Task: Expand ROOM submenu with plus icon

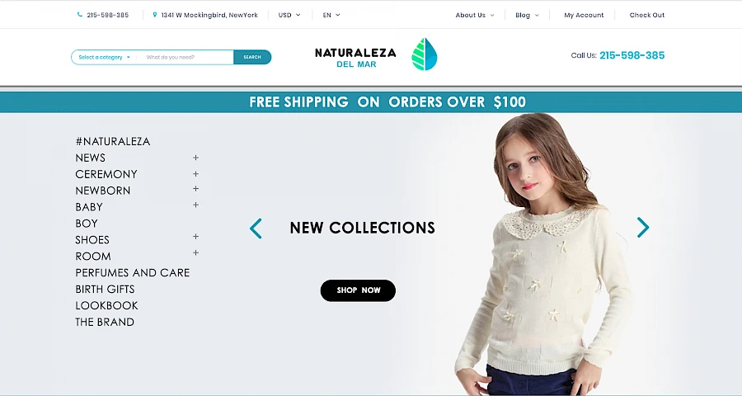Action: click(195, 253)
